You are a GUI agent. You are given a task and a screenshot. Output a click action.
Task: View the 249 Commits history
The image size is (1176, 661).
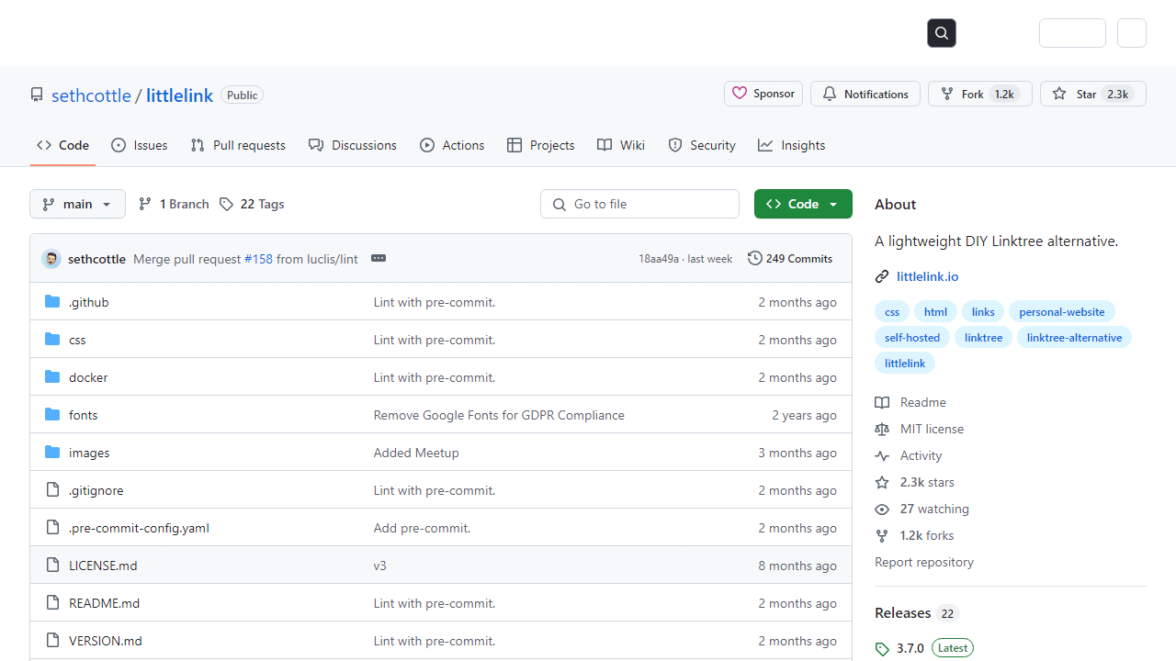coord(790,259)
